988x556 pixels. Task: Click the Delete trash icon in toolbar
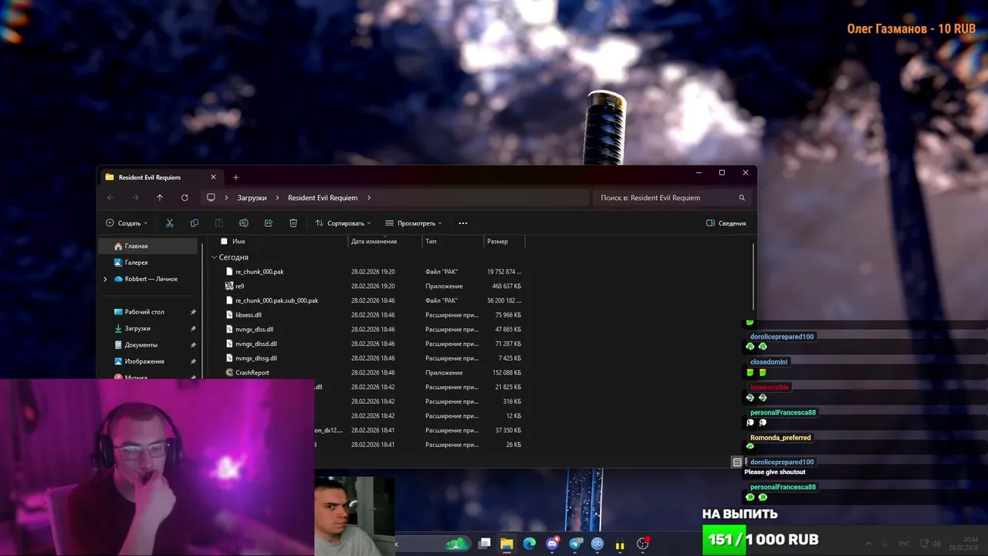293,223
